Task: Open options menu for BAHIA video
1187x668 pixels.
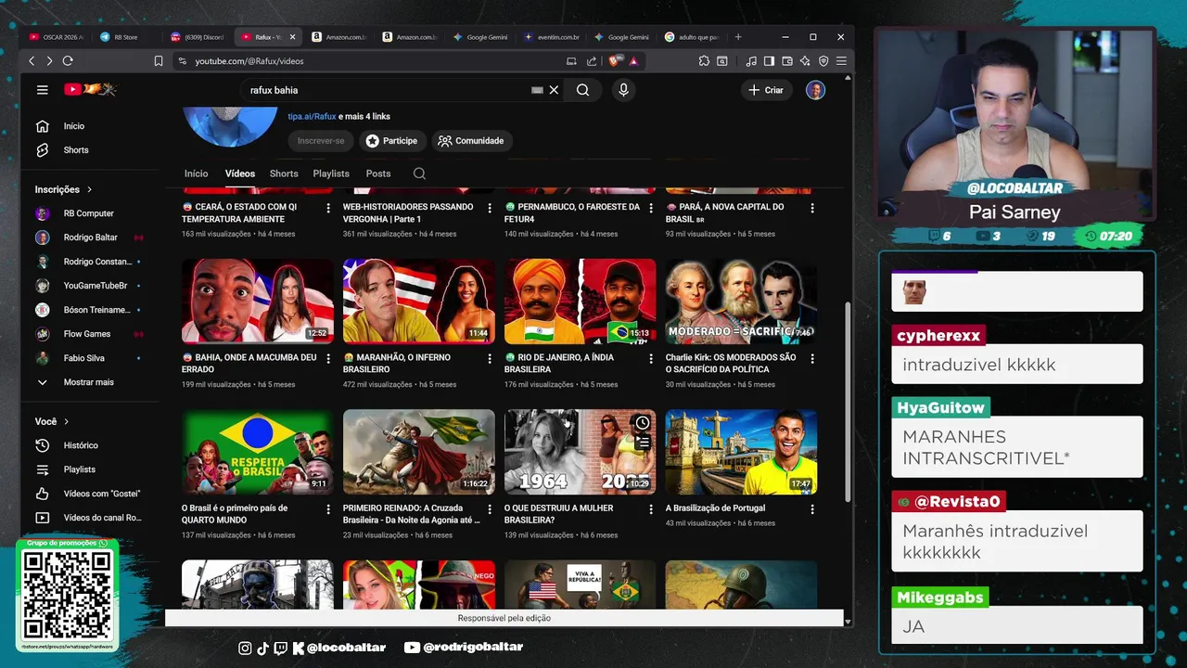Action: [328, 359]
